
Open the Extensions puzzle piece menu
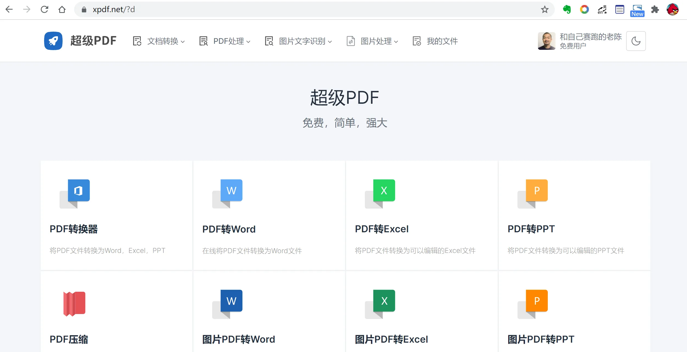(x=655, y=10)
